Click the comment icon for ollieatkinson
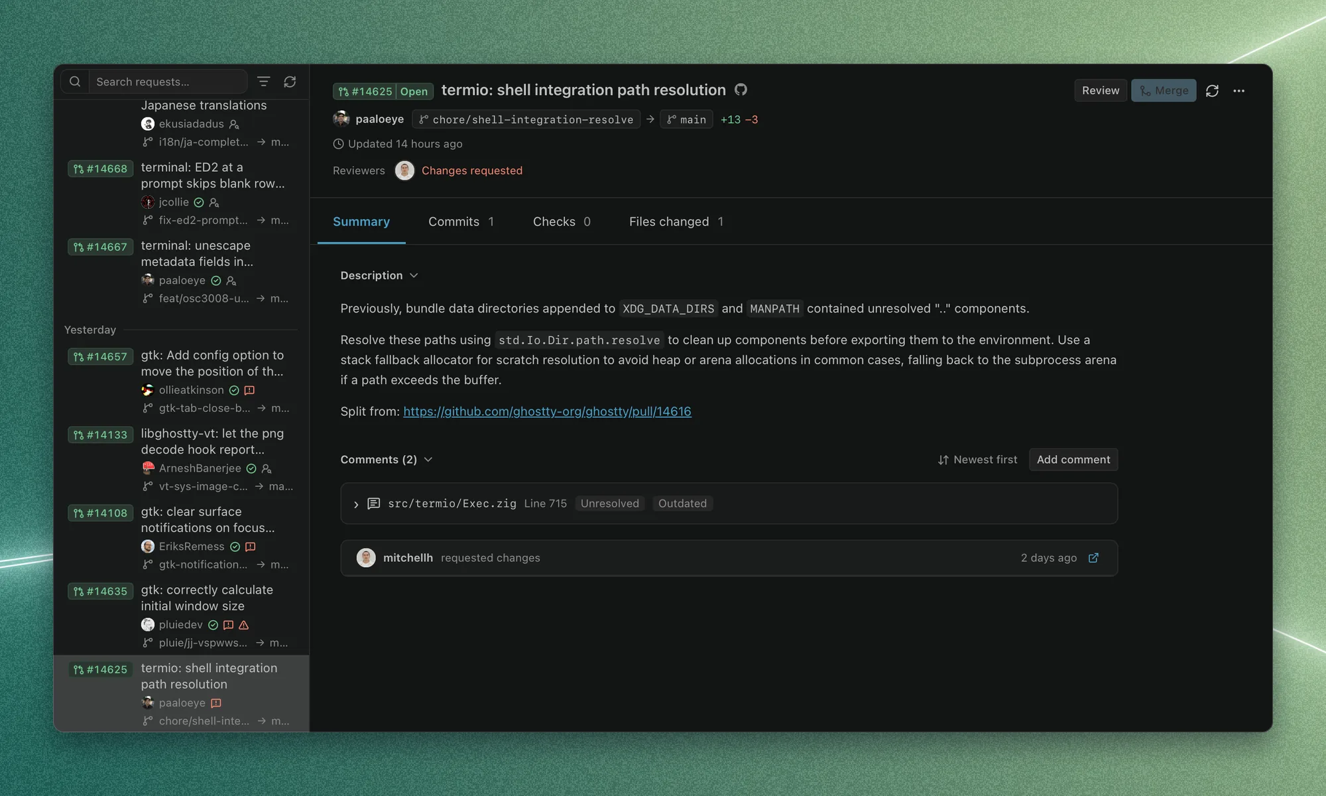The width and height of the screenshot is (1326, 796). (x=249, y=390)
